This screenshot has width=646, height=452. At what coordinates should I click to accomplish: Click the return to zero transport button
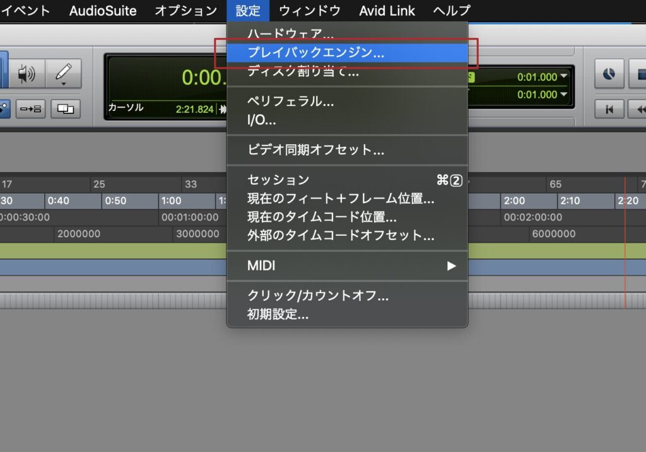610,108
